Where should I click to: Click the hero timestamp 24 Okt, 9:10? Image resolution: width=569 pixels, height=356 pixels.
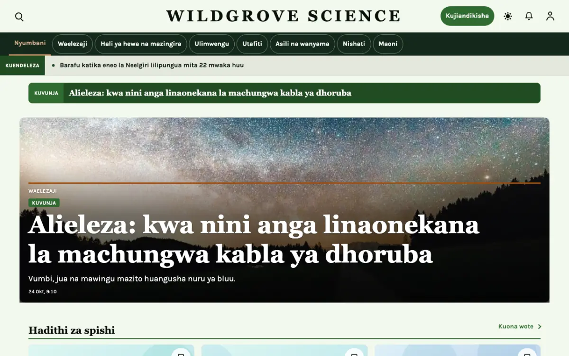[x=43, y=291]
